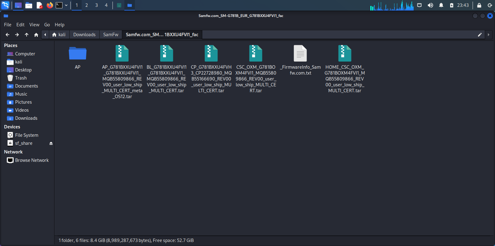Switch to workspace 3

pos(97,5)
